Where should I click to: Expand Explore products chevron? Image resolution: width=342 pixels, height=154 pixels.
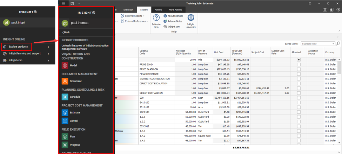pyautogui.click(x=48, y=47)
